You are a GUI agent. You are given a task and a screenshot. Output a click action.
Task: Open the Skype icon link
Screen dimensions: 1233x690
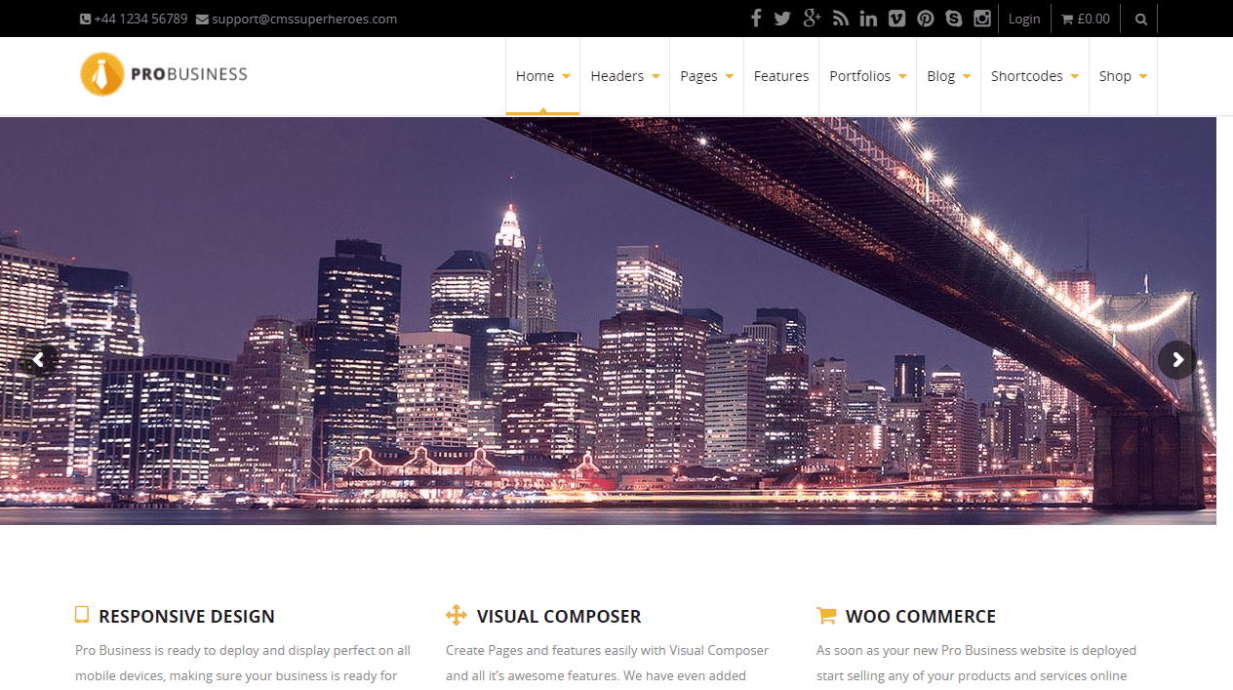click(x=953, y=19)
